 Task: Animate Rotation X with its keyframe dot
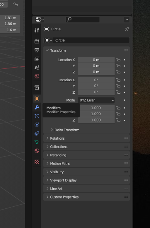[x=124, y=80]
